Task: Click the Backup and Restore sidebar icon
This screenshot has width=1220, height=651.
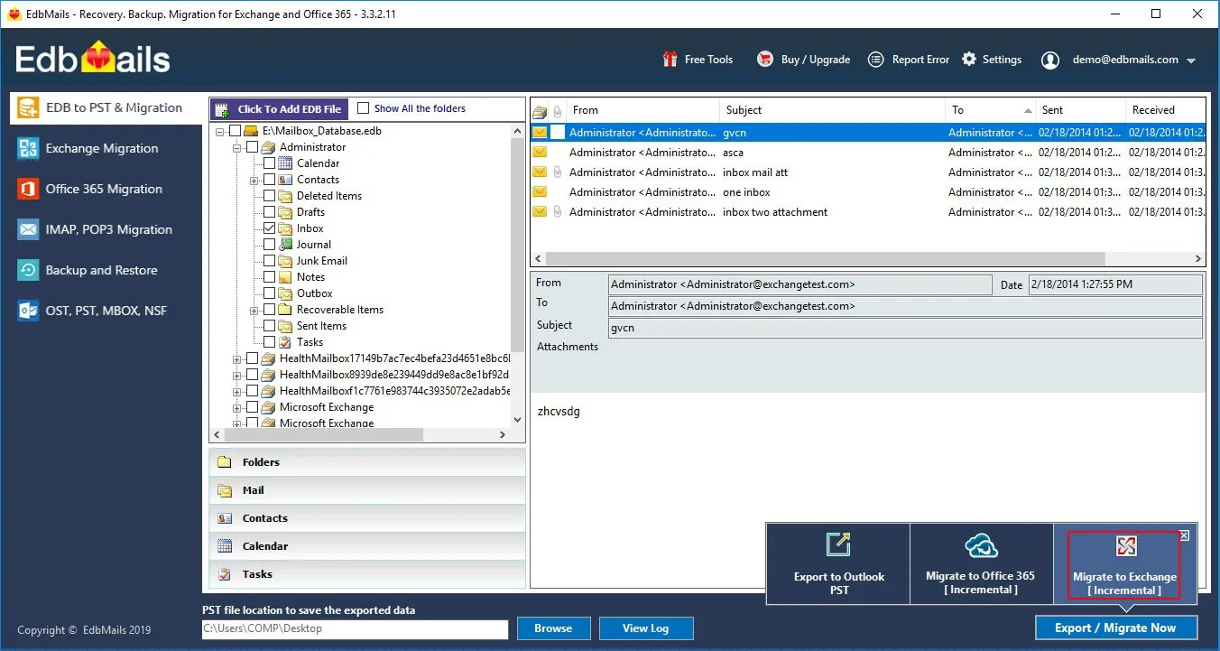Action: pos(29,270)
